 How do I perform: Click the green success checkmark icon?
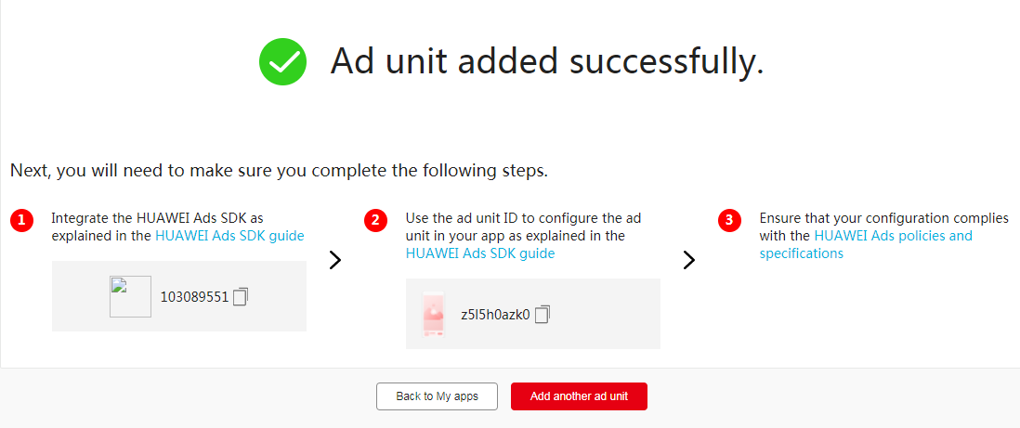click(282, 62)
